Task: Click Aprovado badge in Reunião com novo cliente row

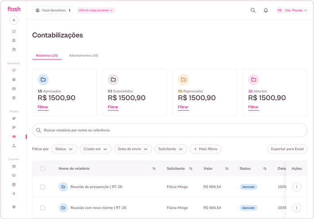Action: pyautogui.click(x=248, y=208)
